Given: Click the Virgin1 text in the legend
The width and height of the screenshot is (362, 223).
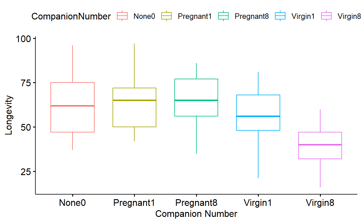Looking at the screenshot, I should click(x=303, y=17).
